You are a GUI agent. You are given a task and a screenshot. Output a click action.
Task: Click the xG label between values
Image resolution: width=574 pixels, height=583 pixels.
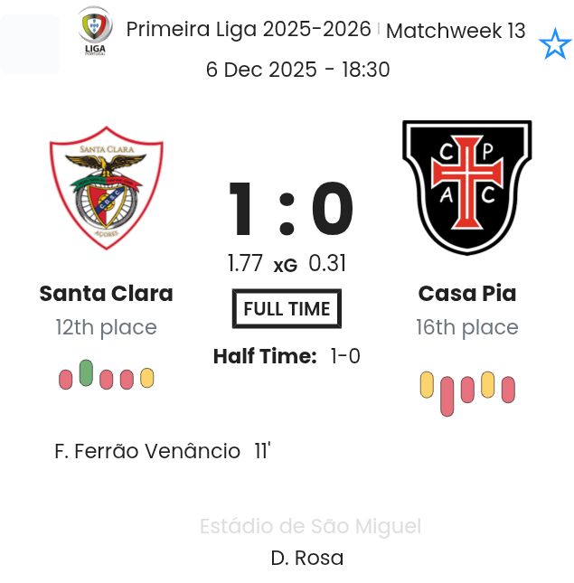pyautogui.click(x=286, y=265)
